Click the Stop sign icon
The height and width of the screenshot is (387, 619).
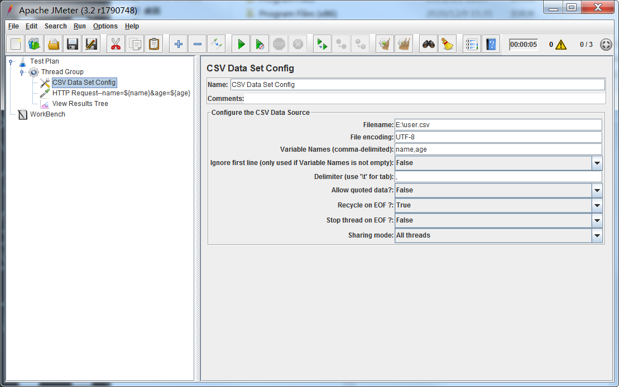[x=279, y=44]
